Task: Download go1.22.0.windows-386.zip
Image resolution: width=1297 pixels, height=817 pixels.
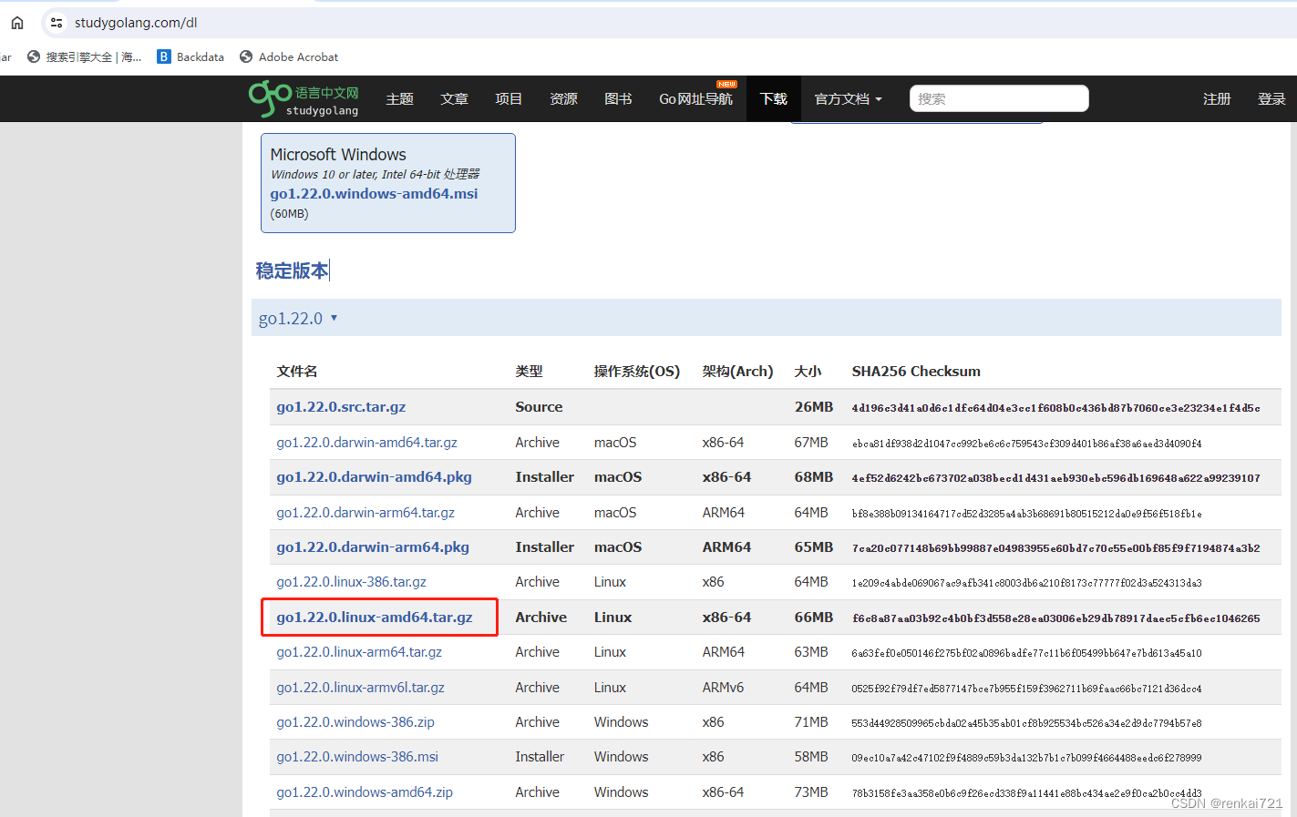Action: pos(355,721)
